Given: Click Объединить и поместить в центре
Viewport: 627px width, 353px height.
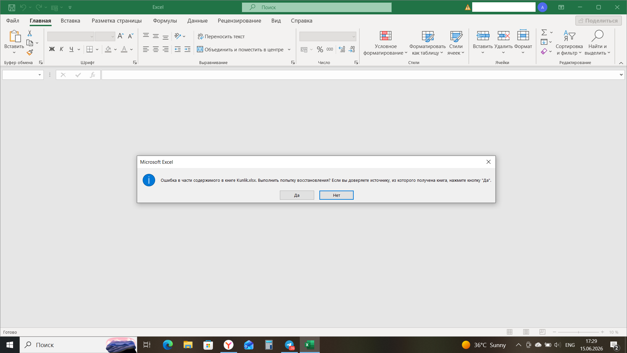Looking at the screenshot, I should pyautogui.click(x=240, y=49).
